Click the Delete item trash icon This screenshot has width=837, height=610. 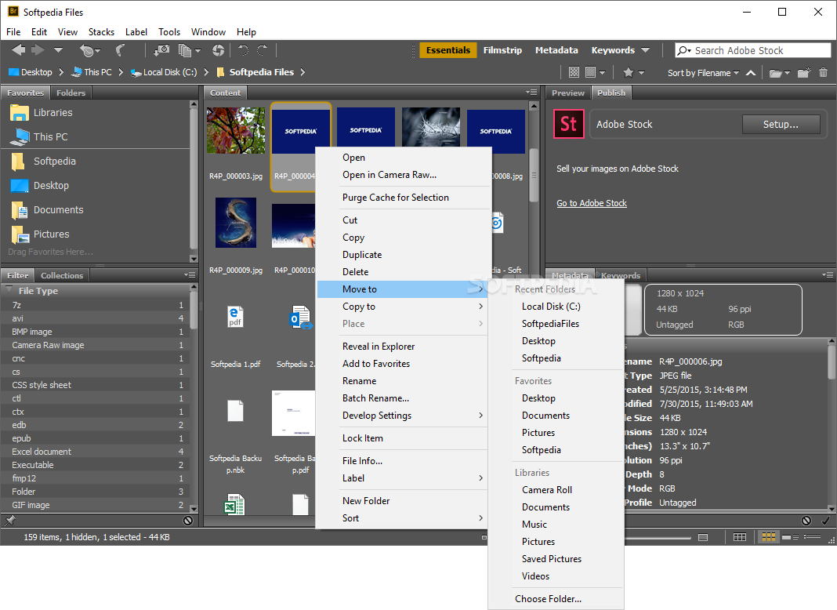tap(823, 72)
